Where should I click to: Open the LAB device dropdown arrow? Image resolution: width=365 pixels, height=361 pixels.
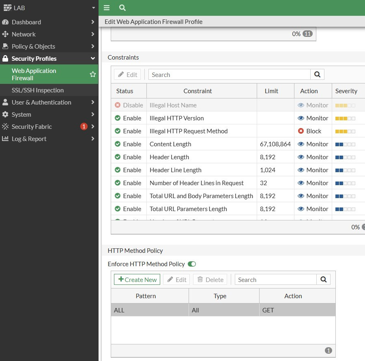click(93, 8)
